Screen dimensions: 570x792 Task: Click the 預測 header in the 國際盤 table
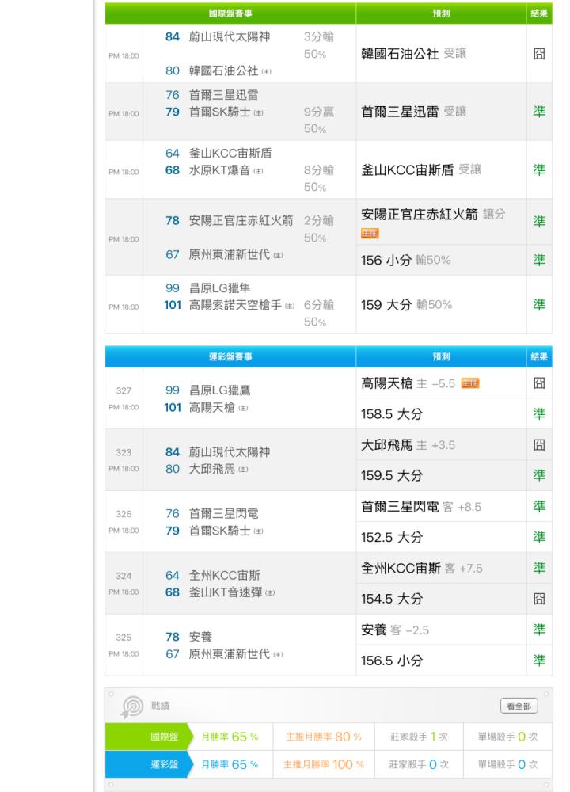[441, 13]
